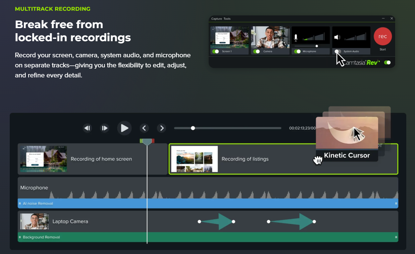Minimize the capture window

[383, 19]
